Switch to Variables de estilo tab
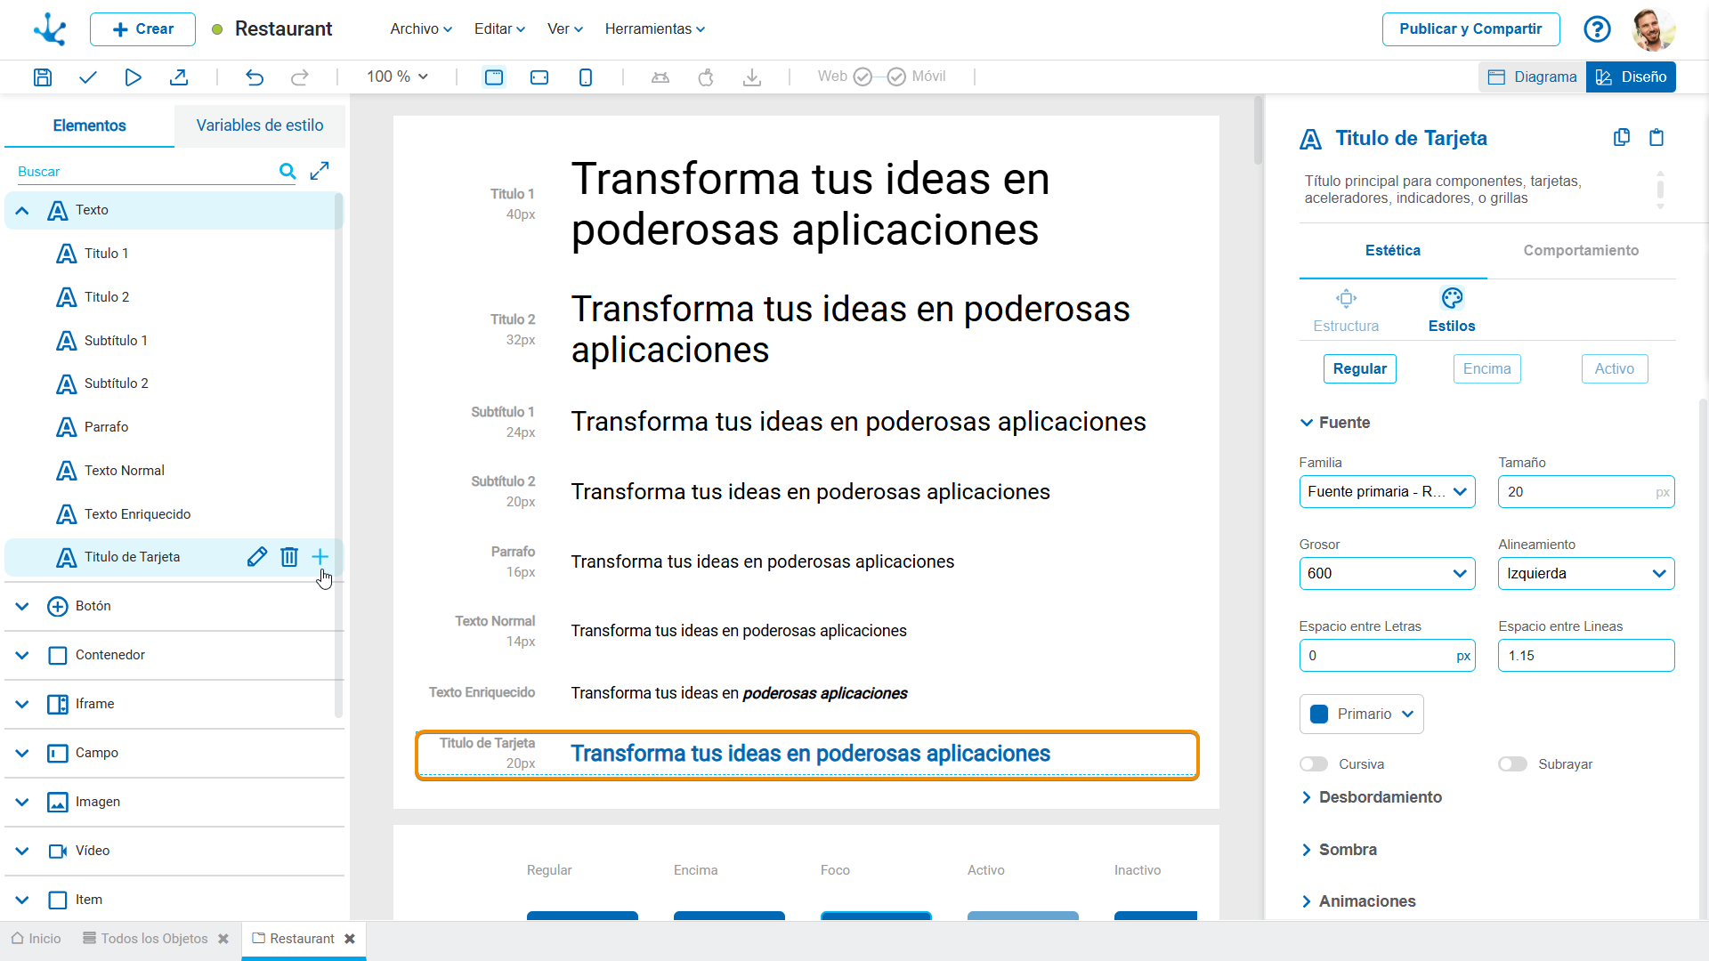The width and height of the screenshot is (1709, 961). pyautogui.click(x=259, y=125)
